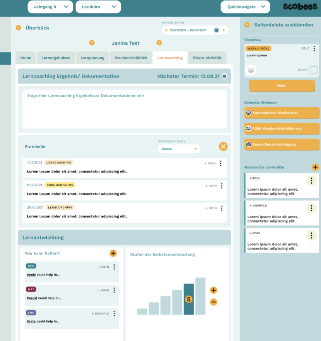The width and height of the screenshot is (321, 341).
Task: Click the Lerncoaching documentation text field
Action: point(124,109)
